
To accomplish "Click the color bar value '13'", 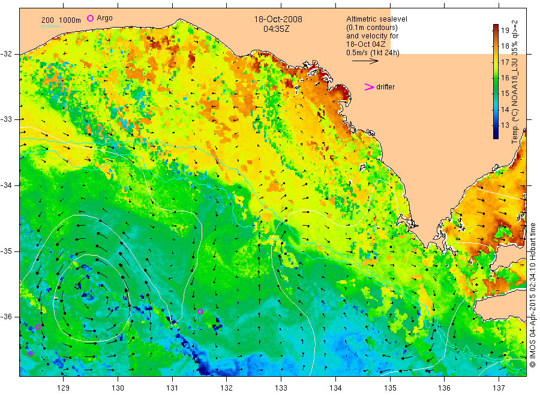I will (505, 125).
